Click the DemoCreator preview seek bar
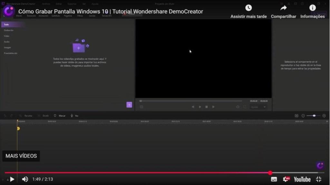This screenshot has height=185, width=330. point(191,101)
